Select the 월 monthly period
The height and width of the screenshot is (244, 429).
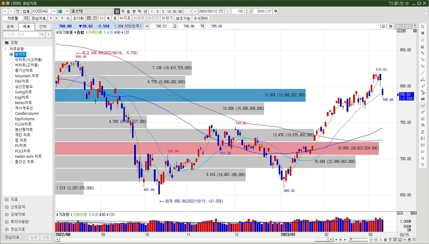coord(128,11)
